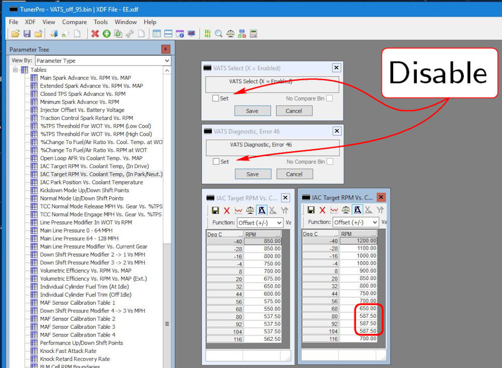
Task: Click the window with info badge icon
Action: coord(180,34)
